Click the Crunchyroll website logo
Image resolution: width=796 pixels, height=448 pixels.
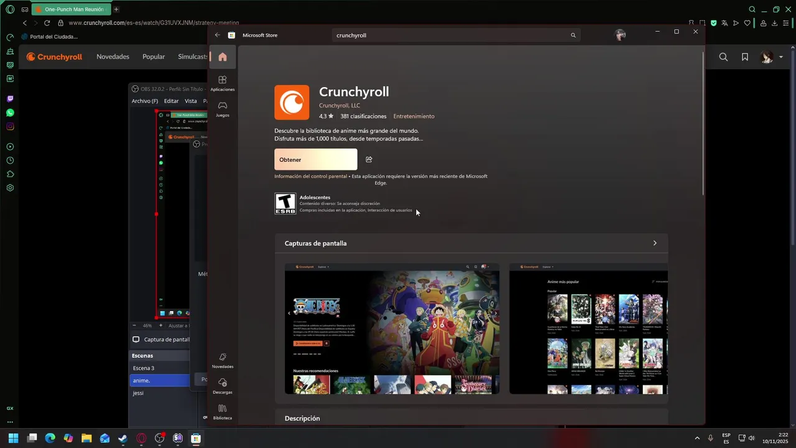tap(54, 57)
